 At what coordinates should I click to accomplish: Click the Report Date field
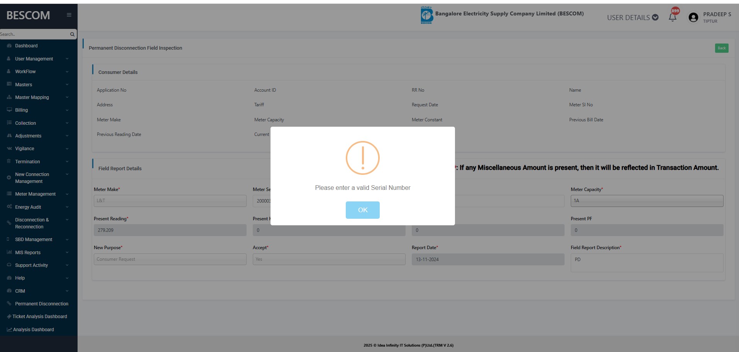click(x=488, y=259)
